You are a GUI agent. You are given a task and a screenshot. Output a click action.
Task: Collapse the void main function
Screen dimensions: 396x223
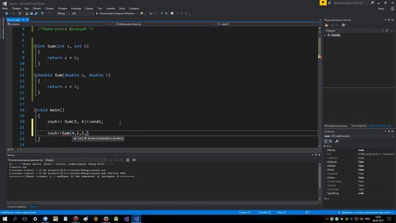(x=36, y=110)
